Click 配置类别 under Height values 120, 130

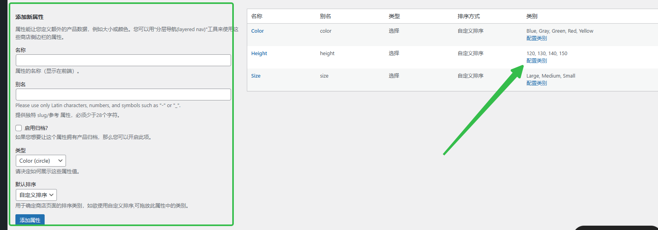536,61
